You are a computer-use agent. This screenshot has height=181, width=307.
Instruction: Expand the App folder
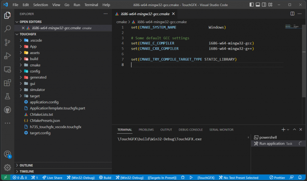pyautogui.click(x=63, y=46)
